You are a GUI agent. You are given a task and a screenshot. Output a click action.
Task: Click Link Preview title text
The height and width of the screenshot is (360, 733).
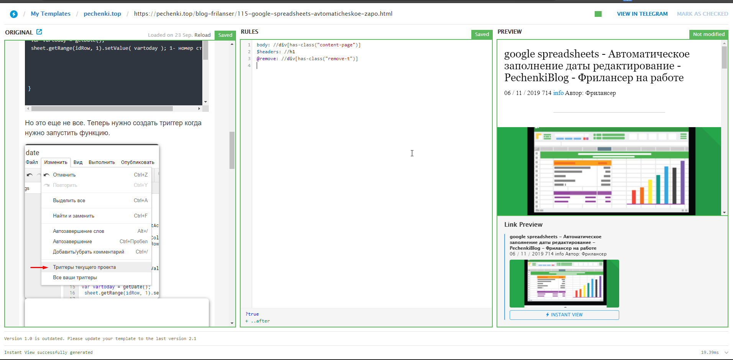(x=555, y=242)
